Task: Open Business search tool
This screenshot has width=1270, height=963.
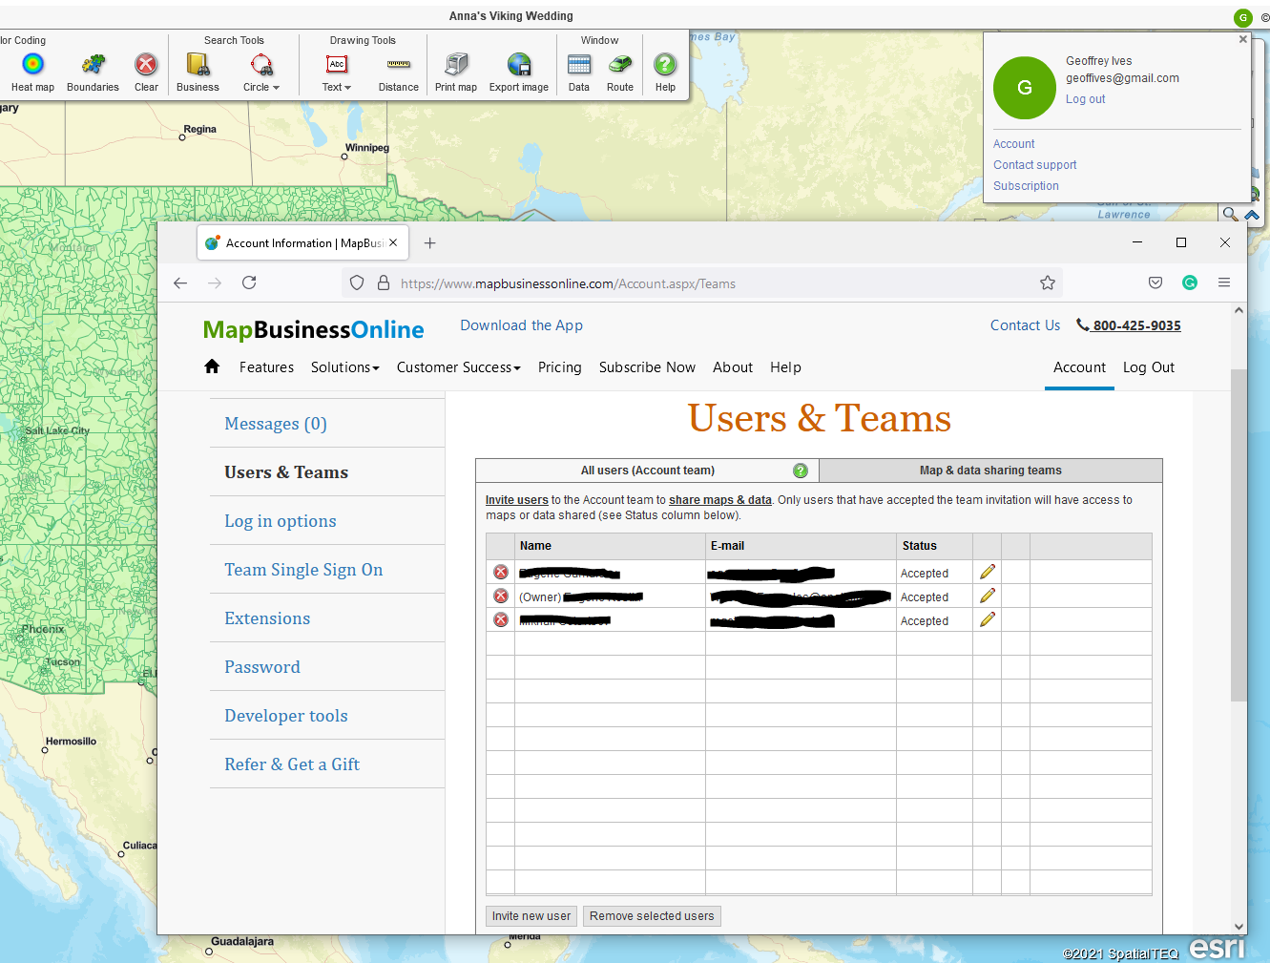Action: point(198,73)
